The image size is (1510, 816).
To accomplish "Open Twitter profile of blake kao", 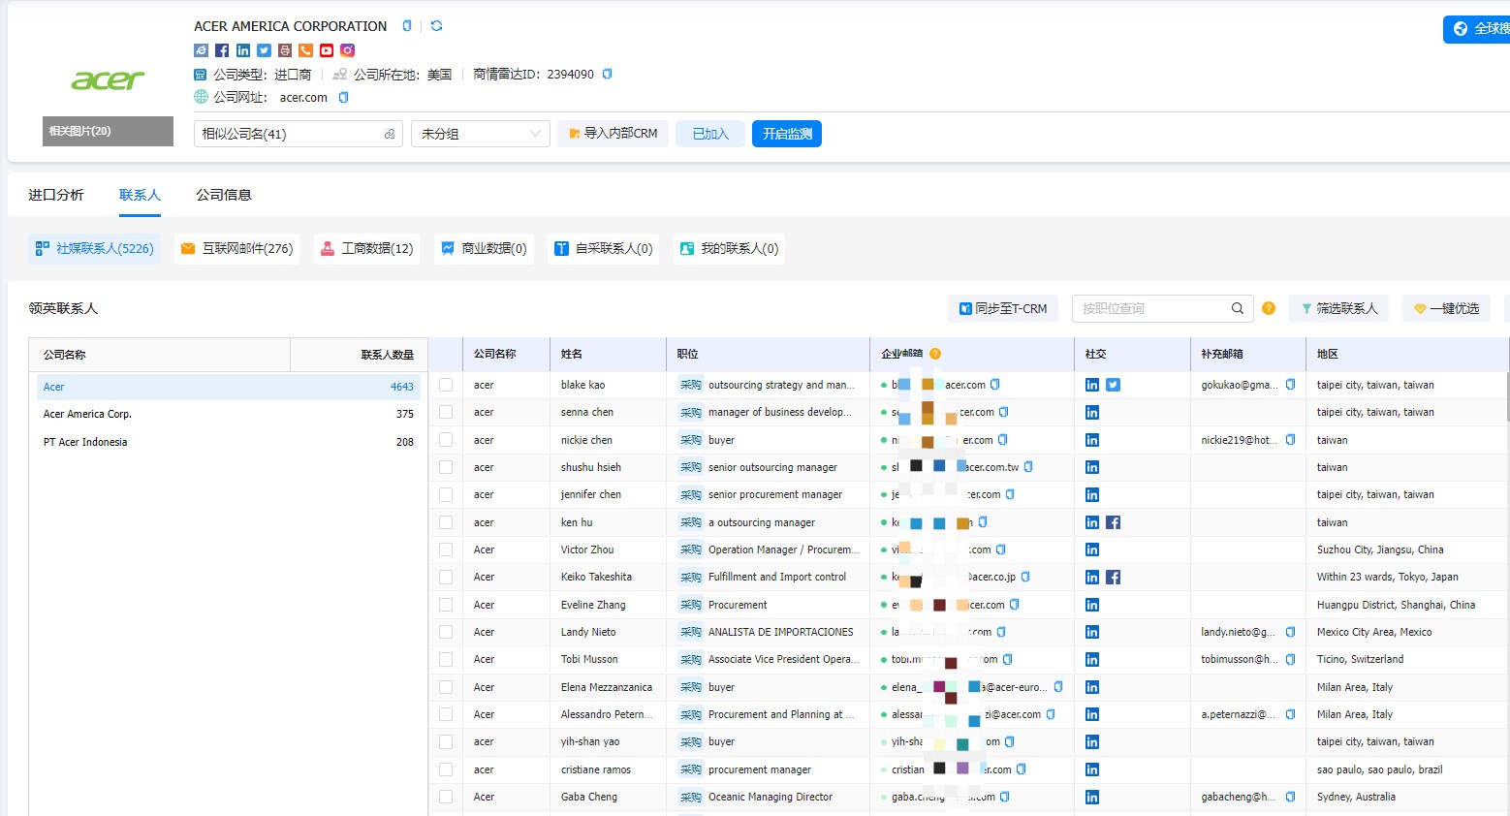I will (x=1113, y=385).
